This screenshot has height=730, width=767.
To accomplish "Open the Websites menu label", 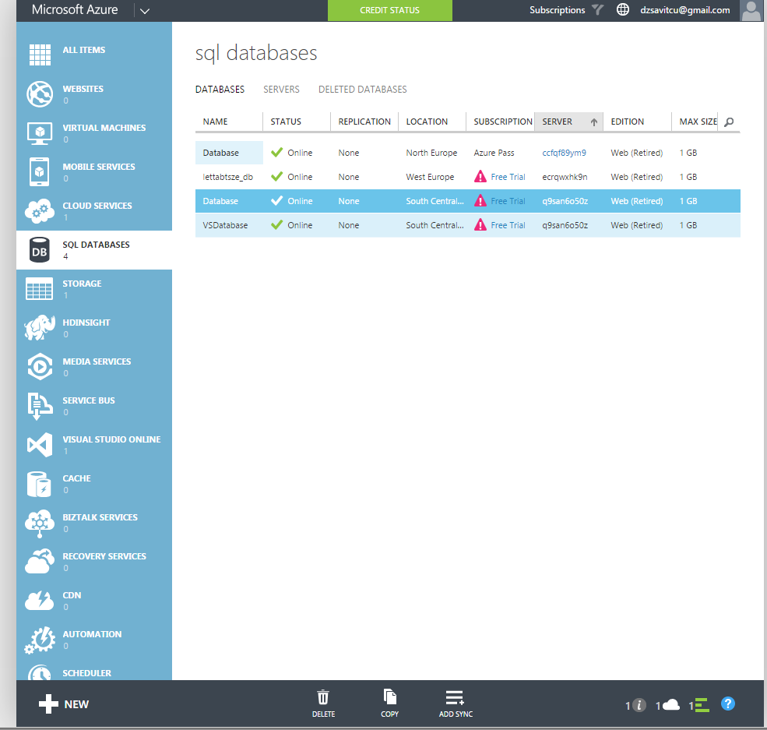I will [x=83, y=89].
